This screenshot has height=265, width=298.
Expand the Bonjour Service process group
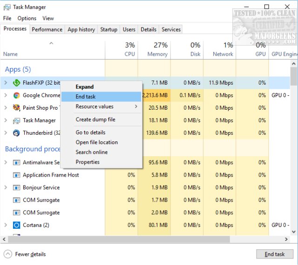click(6, 187)
